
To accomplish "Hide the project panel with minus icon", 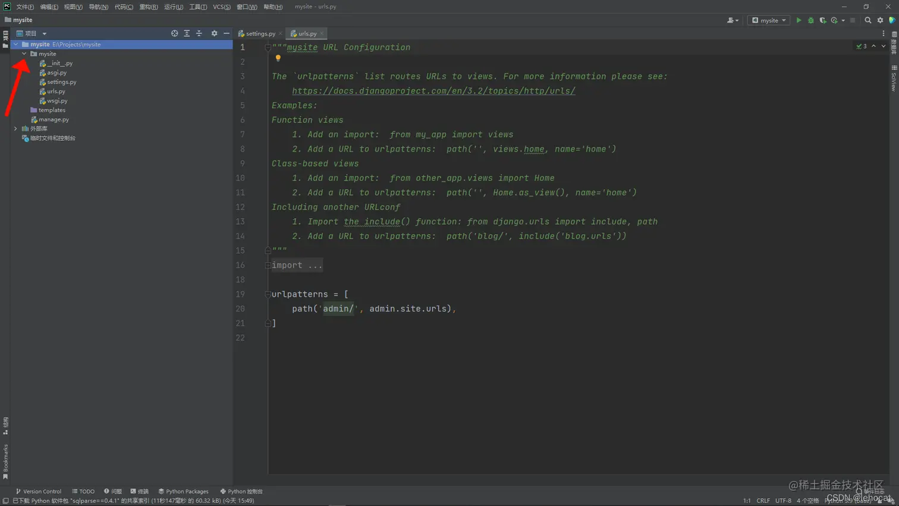I will [x=227, y=33].
